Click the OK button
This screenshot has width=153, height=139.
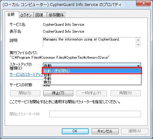tap(75, 131)
